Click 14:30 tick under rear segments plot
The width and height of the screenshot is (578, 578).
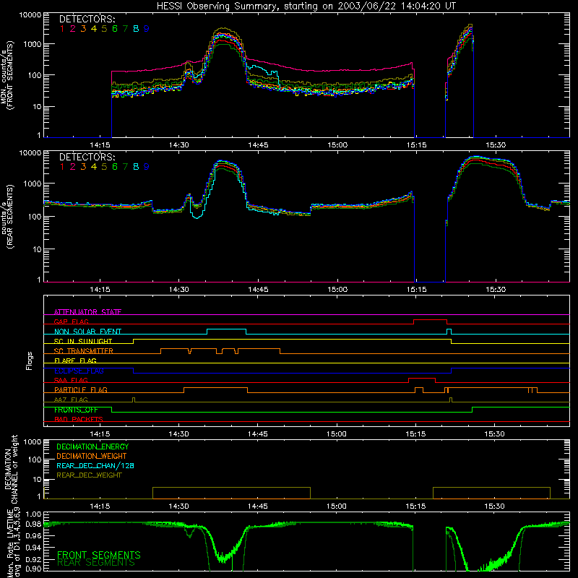click(178, 290)
